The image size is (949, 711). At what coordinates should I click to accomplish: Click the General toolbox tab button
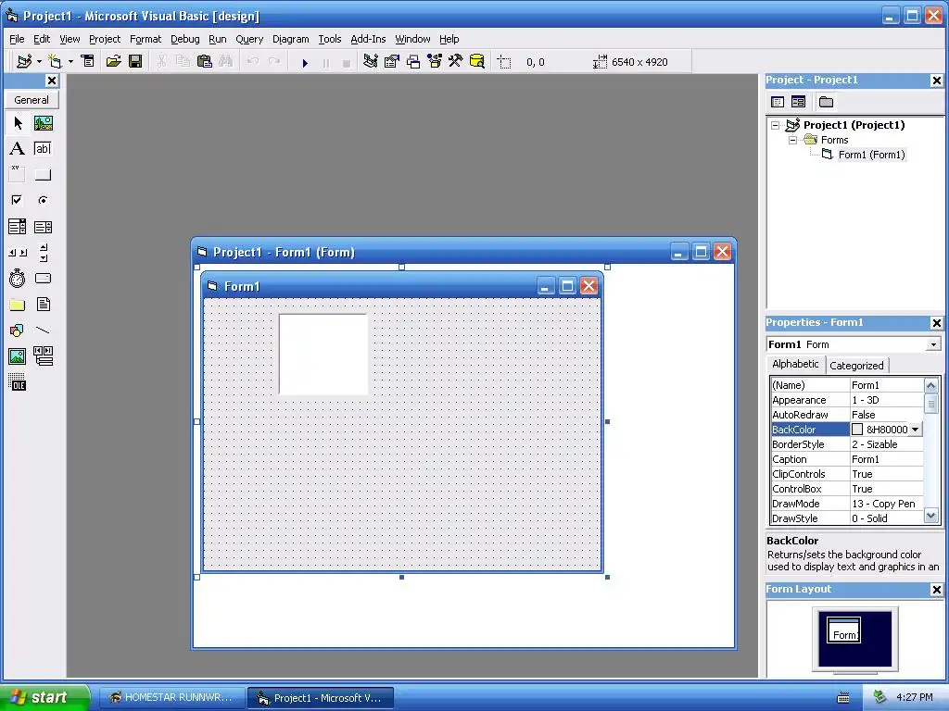tap(32, 100)
